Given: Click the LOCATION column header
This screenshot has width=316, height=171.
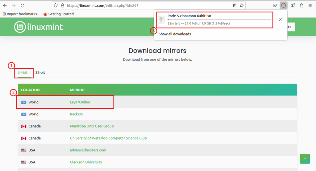Looking at the screenshot, I should pos(30,90).
